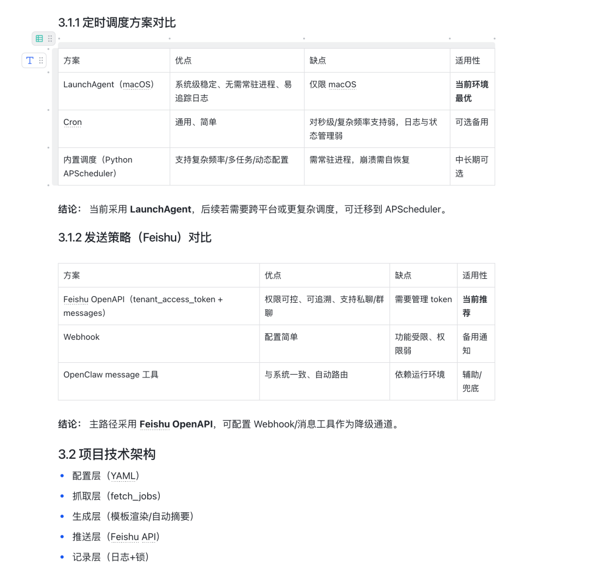Click cell 支持复杂频率/多任务/动态配置
Viewport: 589px width, 575px height.
tap(237, 166)
